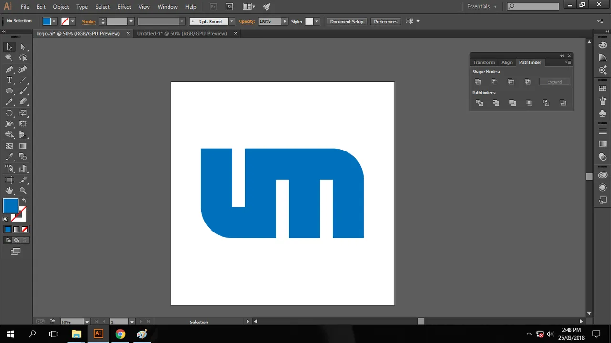Select the Hand tool
611x343 pixels.
(x=9, y=191)
